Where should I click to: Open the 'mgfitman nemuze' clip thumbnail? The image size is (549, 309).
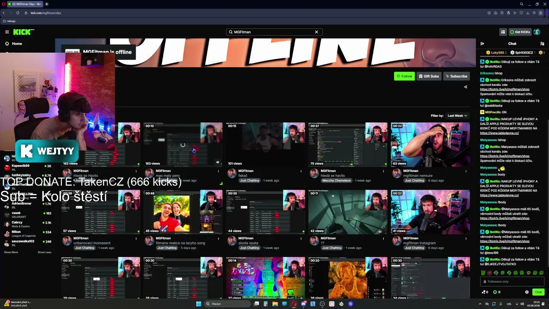click(430, 145)
